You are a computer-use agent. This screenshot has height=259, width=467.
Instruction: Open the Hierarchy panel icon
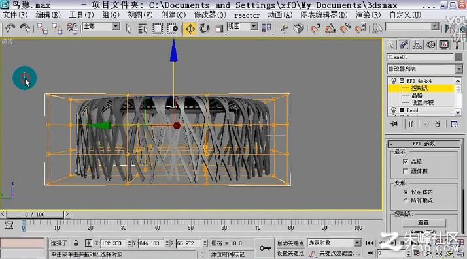coord(417,45)
